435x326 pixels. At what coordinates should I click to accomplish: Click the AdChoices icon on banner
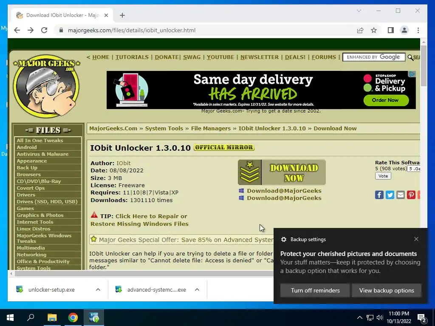[412, 74]
